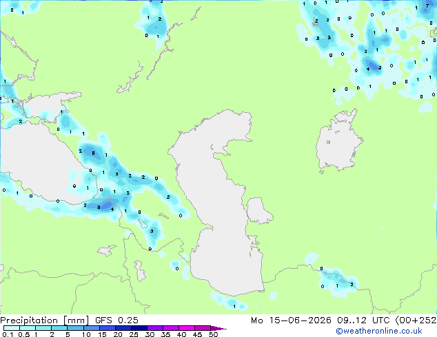Click the '0.1' legend value

[x=8, y=334]
